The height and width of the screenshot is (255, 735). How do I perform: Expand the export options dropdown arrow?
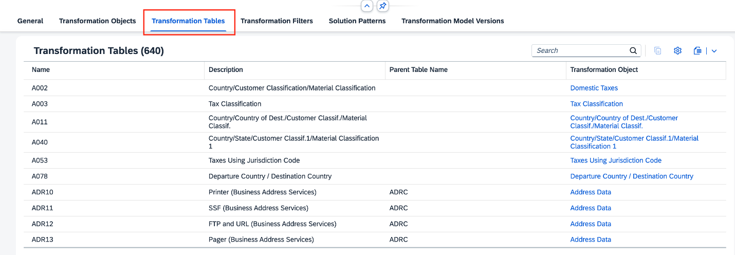714,50
